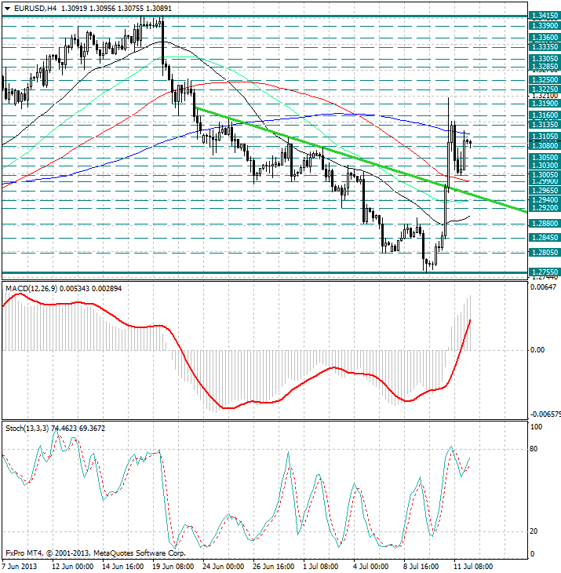The width and height of the screenshot is (561, 573).
Task: Click the 19 Jun 08:00 time label
Action: 173,567
